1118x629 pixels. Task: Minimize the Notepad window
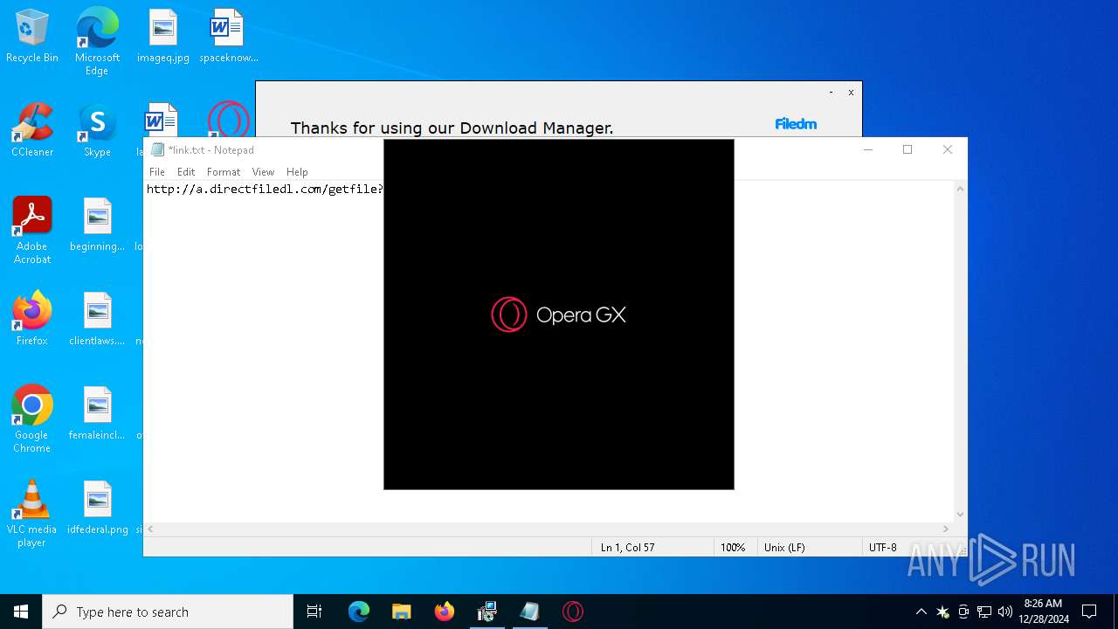point(868,149)
